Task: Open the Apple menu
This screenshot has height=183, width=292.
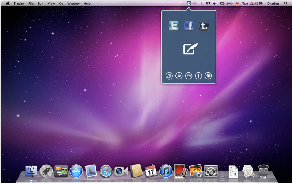Action: (x=8, y=3)
